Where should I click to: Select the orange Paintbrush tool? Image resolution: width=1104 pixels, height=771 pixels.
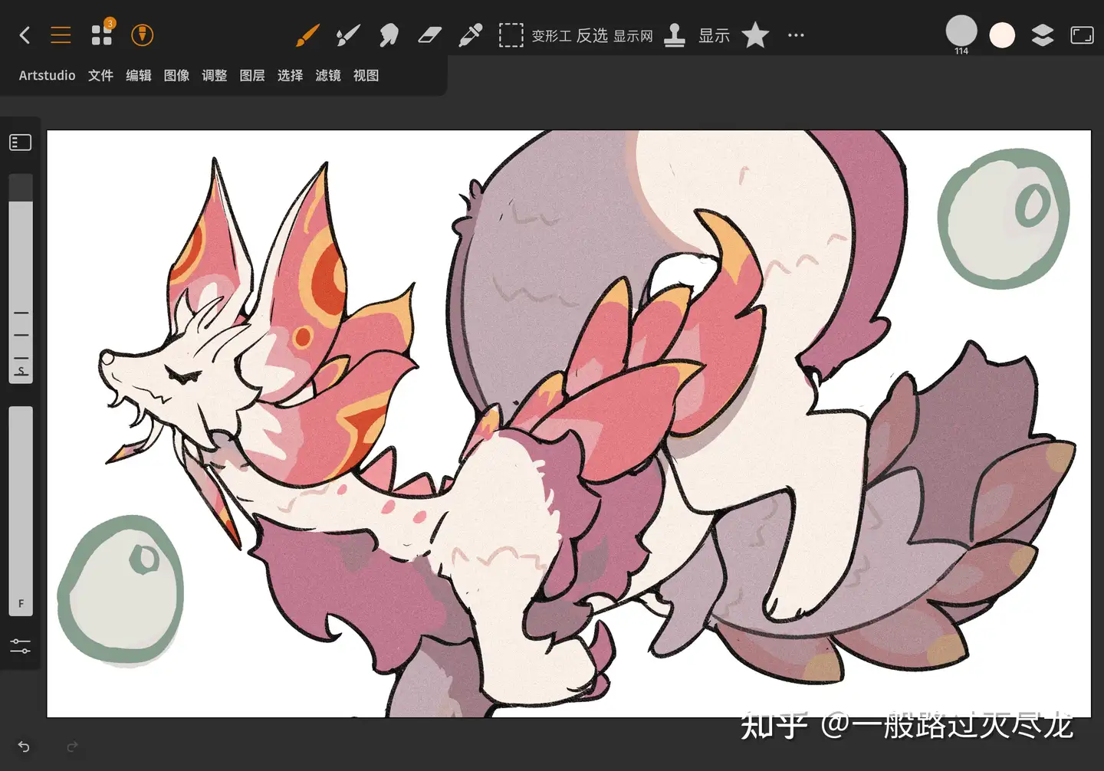307,35
